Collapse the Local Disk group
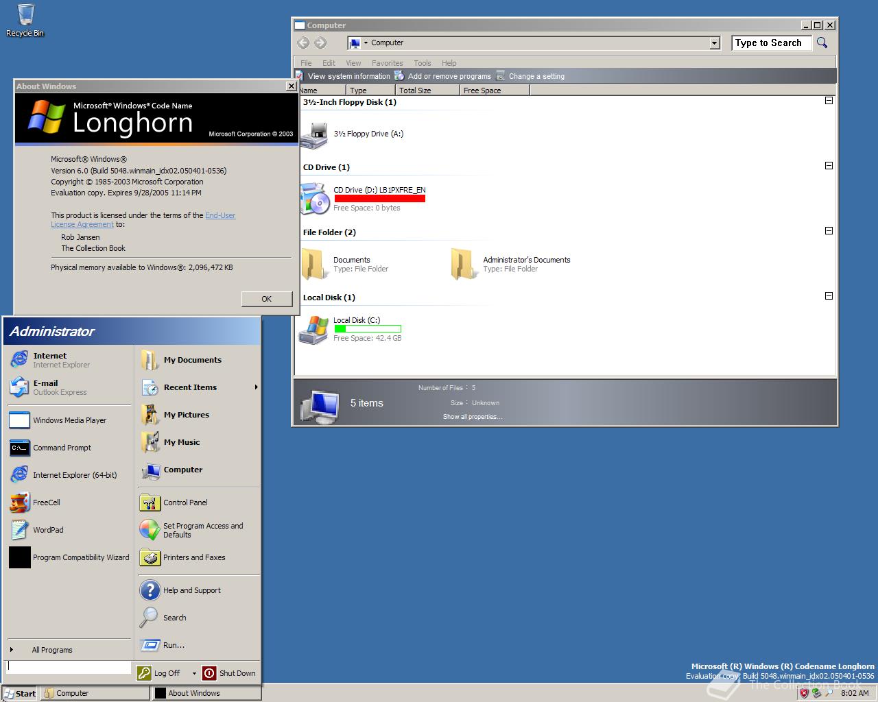 pos(829,296)
